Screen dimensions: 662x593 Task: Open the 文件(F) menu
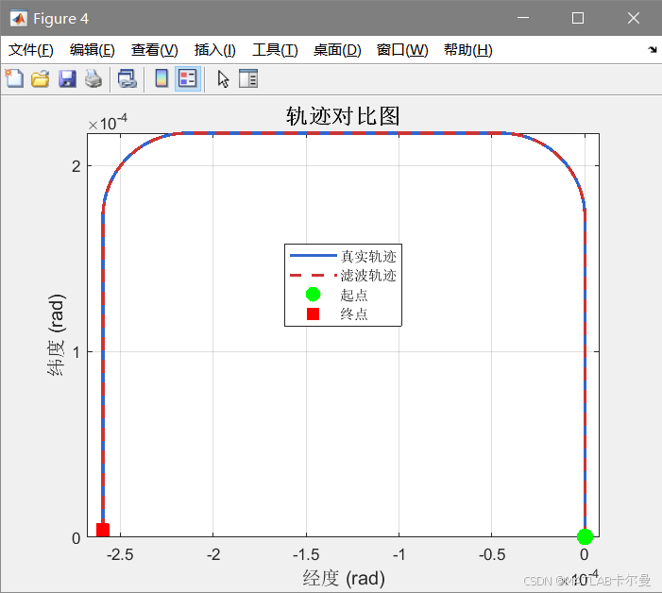pyautogui.click(x=31, y=50)
